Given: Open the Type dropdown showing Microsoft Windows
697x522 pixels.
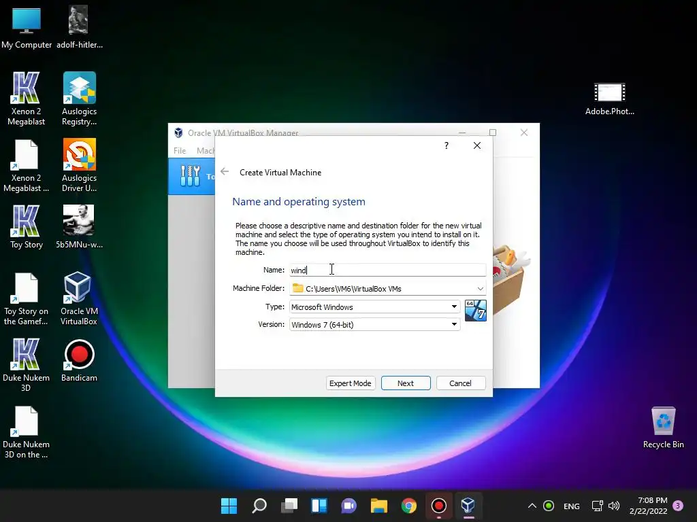Looking at the screenshot, I should (375, 307).
